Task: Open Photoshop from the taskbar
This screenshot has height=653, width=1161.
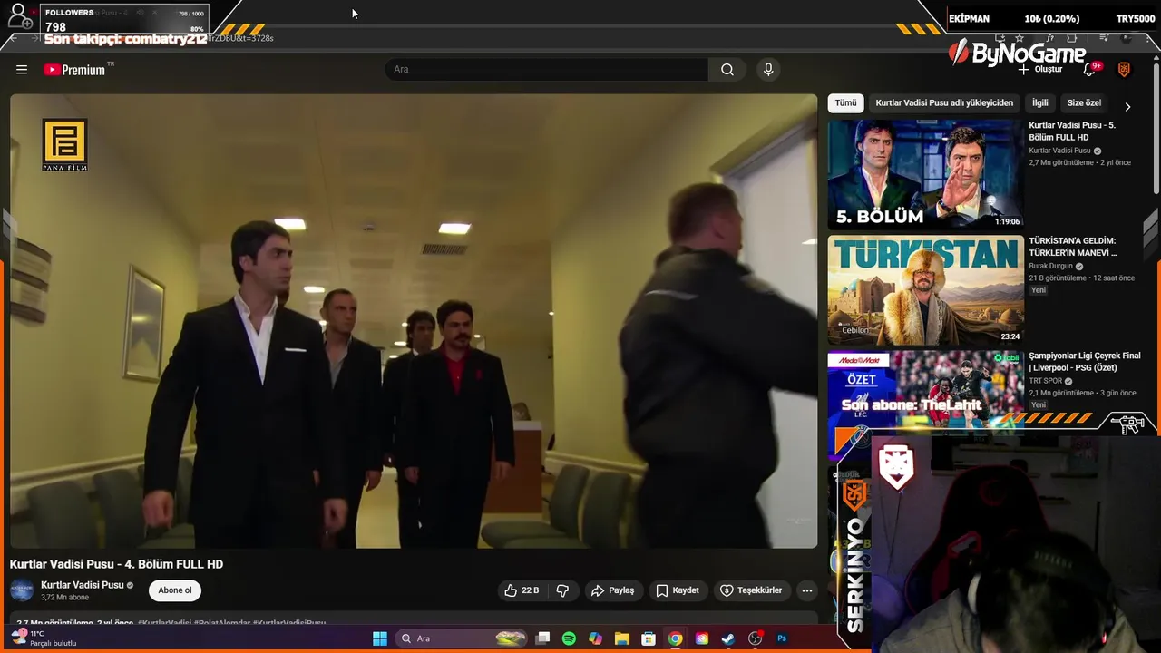Action: point(782,638)
